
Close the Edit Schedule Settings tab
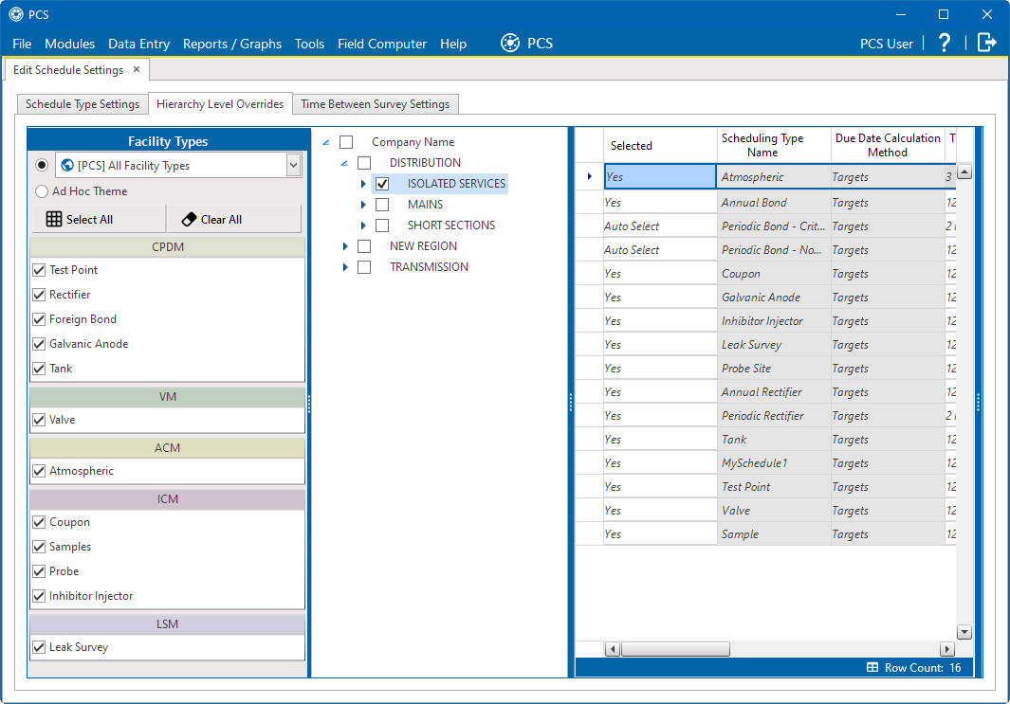[x=137, y=69]
